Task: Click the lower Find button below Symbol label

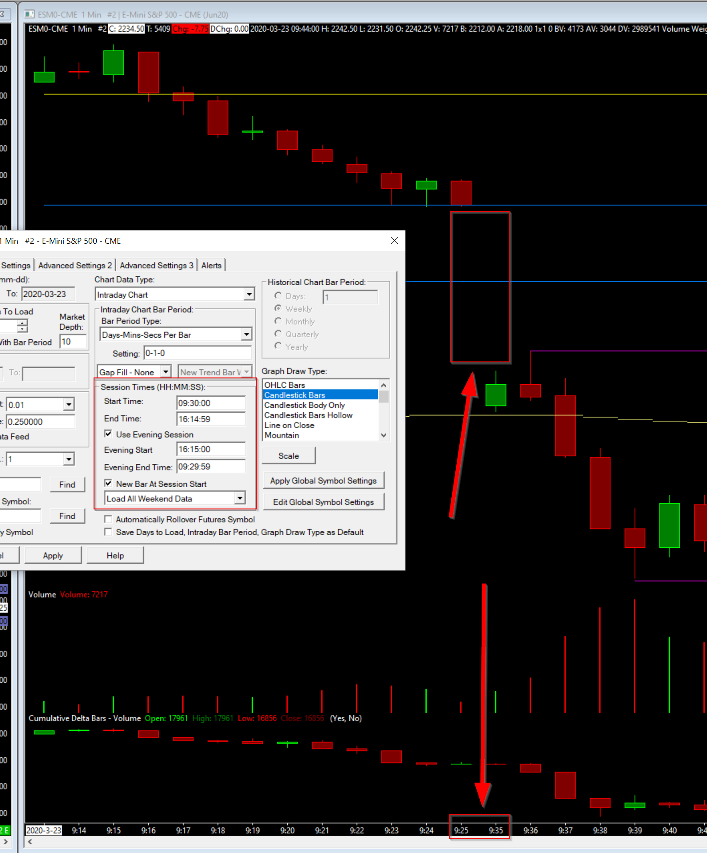Action: pos(67,516)
